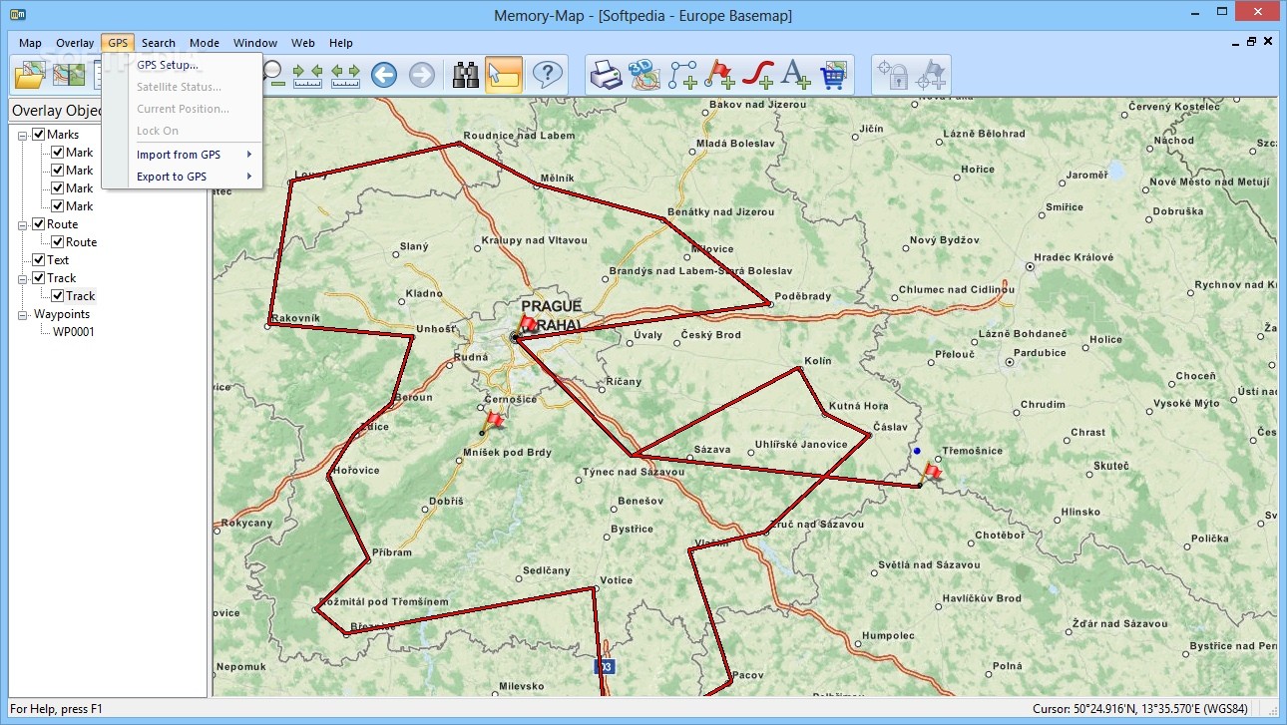Open the binoculars search tool

[x=466, y=75]
